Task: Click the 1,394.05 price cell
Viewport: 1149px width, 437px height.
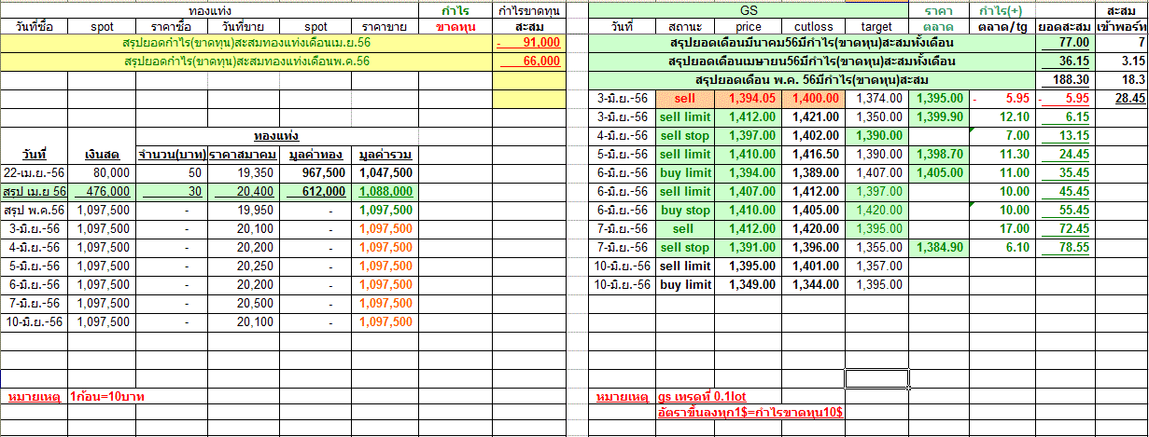Action: coord(750,99)
